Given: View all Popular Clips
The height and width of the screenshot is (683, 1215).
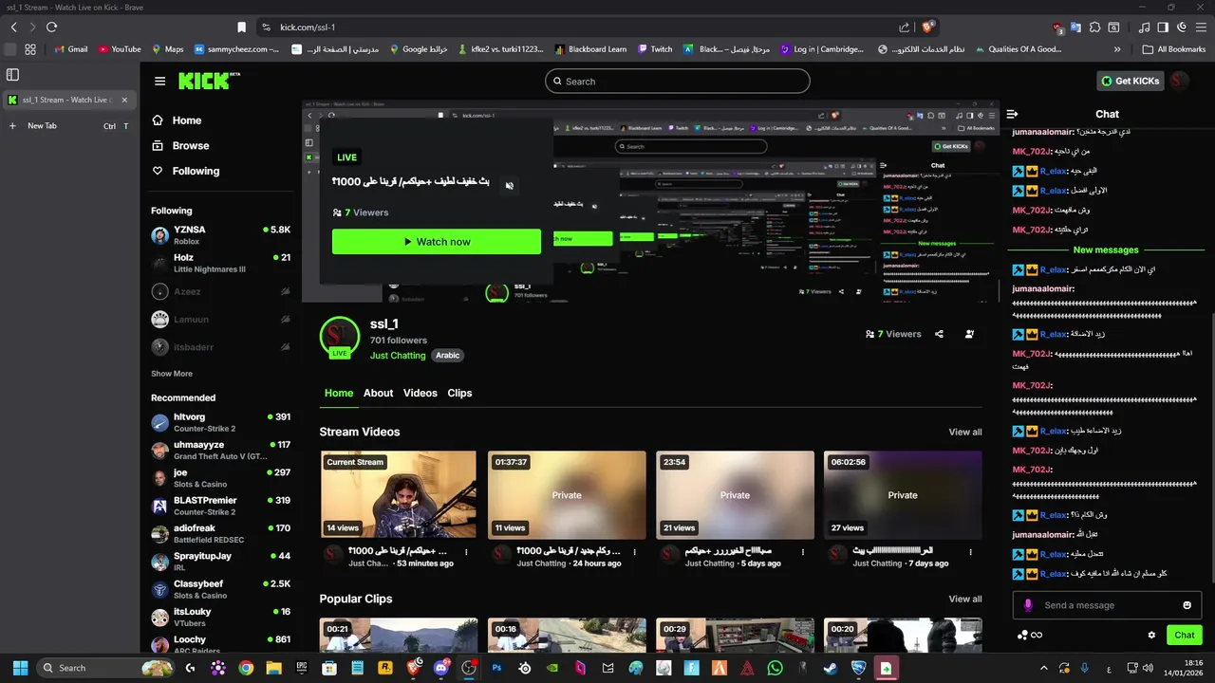Looking at the screenshot, I should [x=965, y=599].
